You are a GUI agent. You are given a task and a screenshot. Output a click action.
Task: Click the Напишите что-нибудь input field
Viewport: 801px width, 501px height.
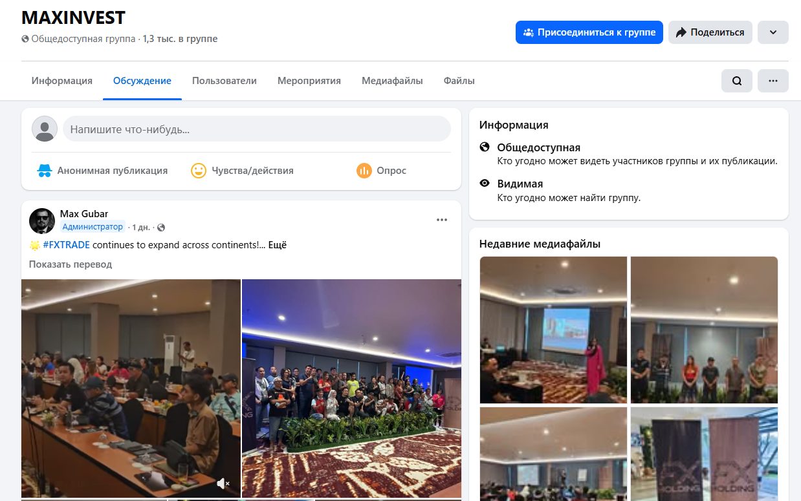pyautogui.click(x=257, y=129)
